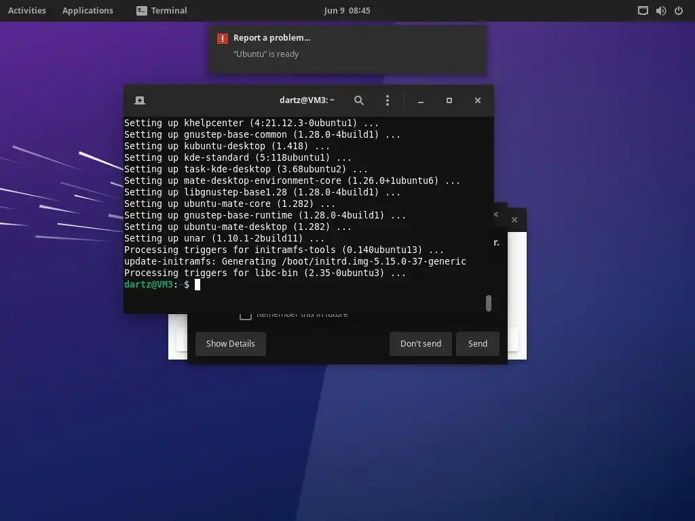Click the line Setting up khelpcenter
Image resolution: width=695 pixels, height=521 pixels.
251,123
